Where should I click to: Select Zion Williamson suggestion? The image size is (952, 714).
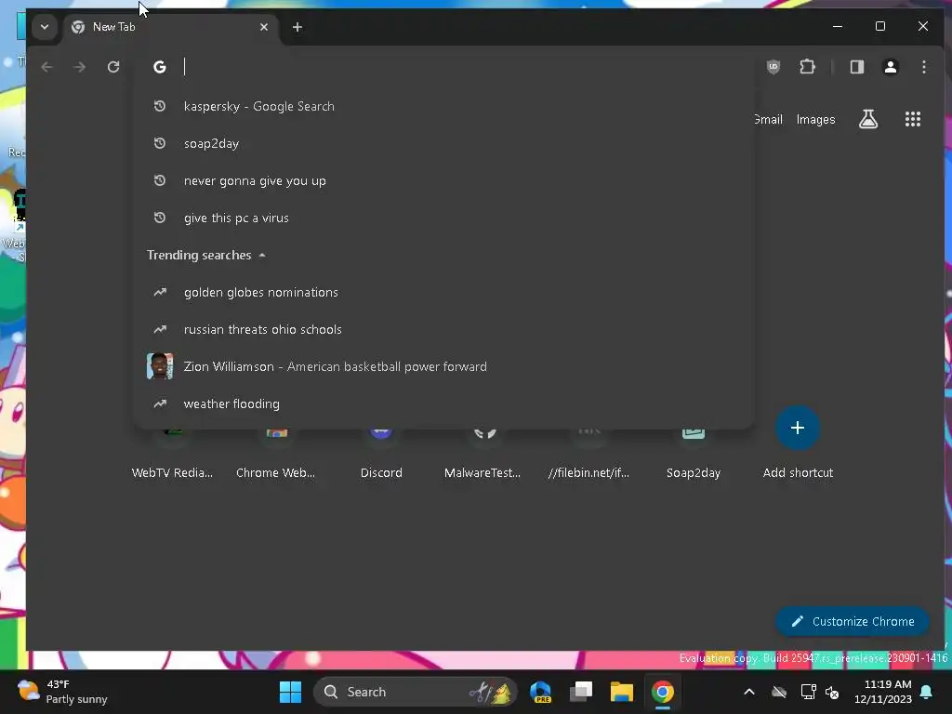[x=443, y=366]
